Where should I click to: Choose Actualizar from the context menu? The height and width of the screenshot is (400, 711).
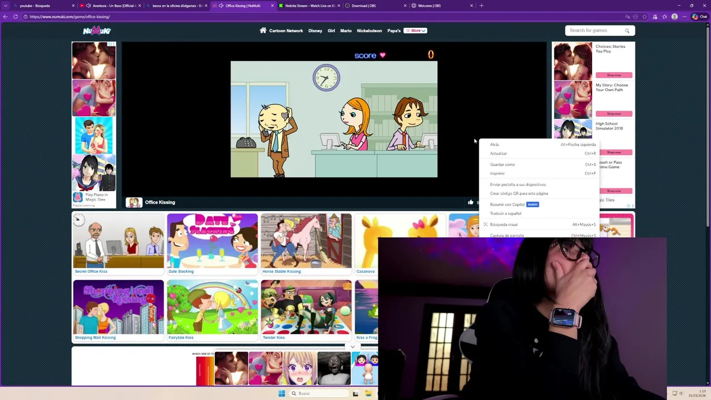539,153
